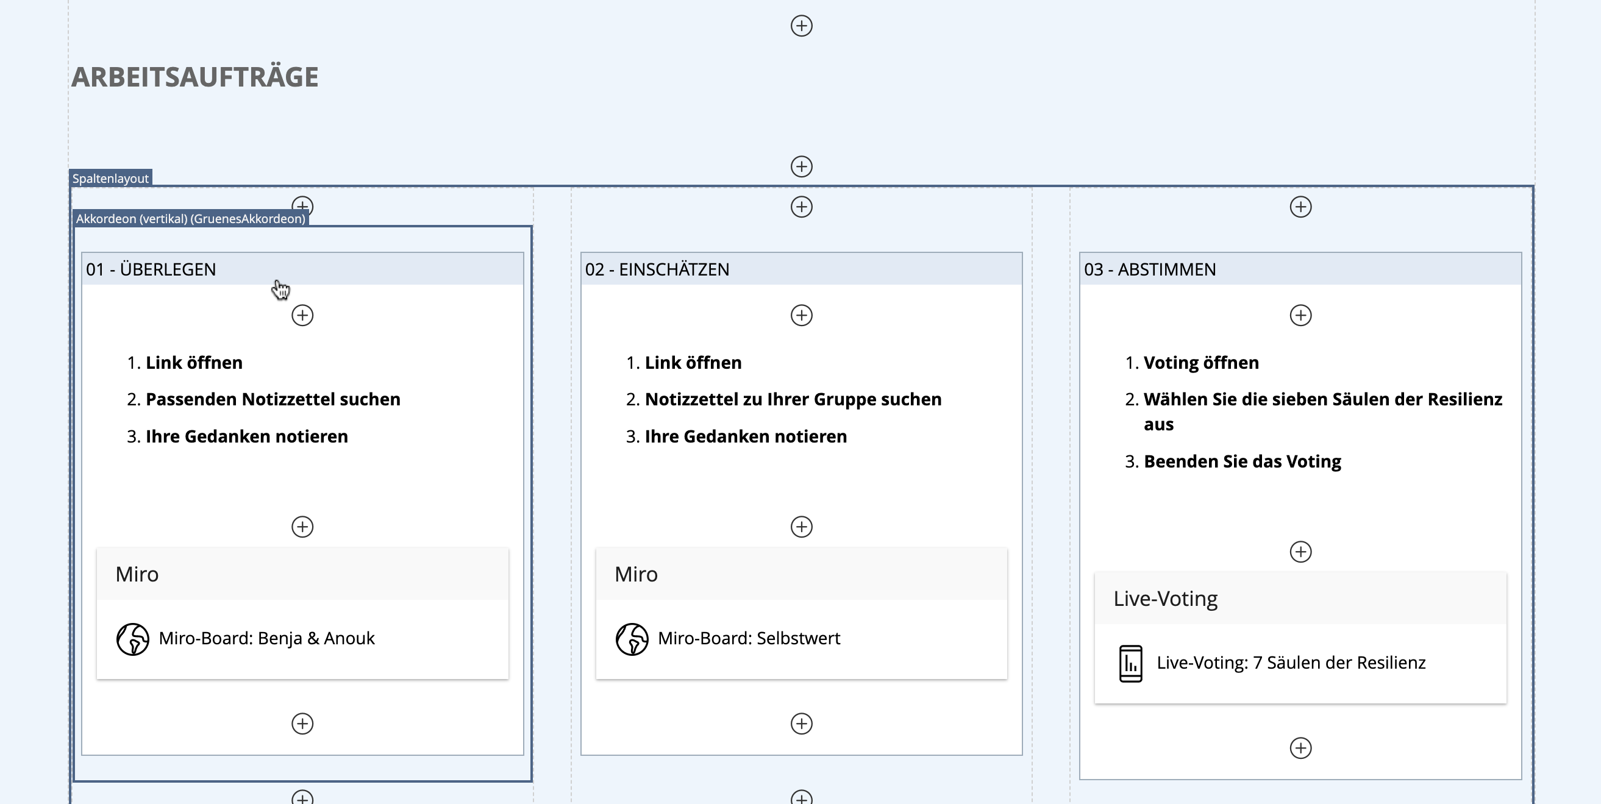
Task: Select the Akkordeon (vertikal) block label
Action: pos(190,219)
